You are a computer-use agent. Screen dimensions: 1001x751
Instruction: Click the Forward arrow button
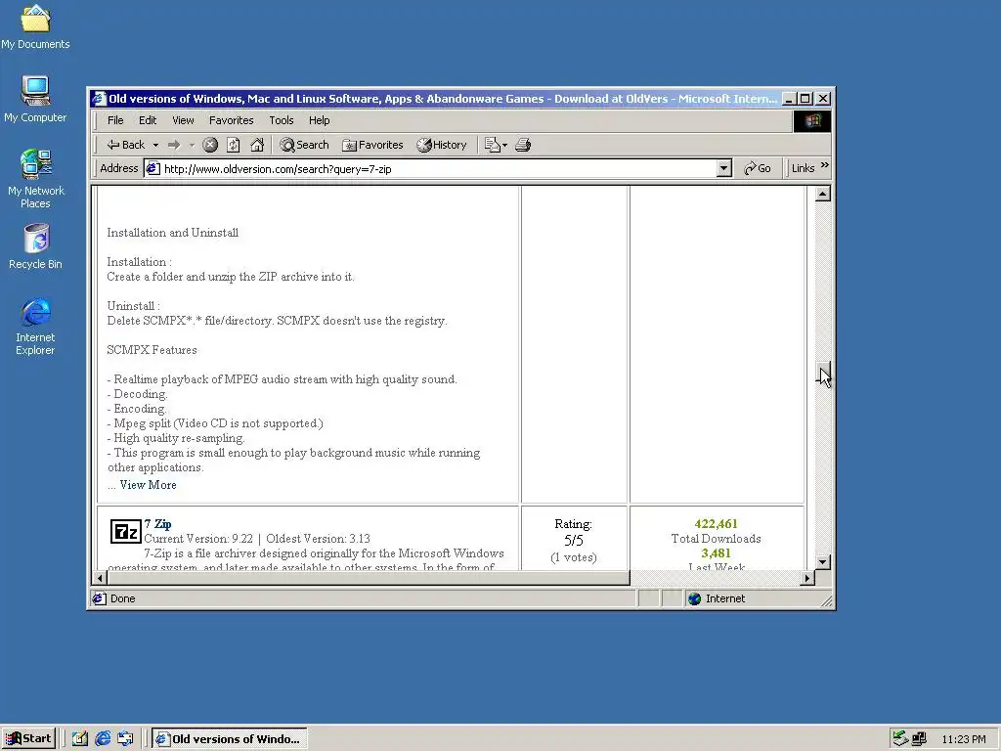tap(174, 145)
